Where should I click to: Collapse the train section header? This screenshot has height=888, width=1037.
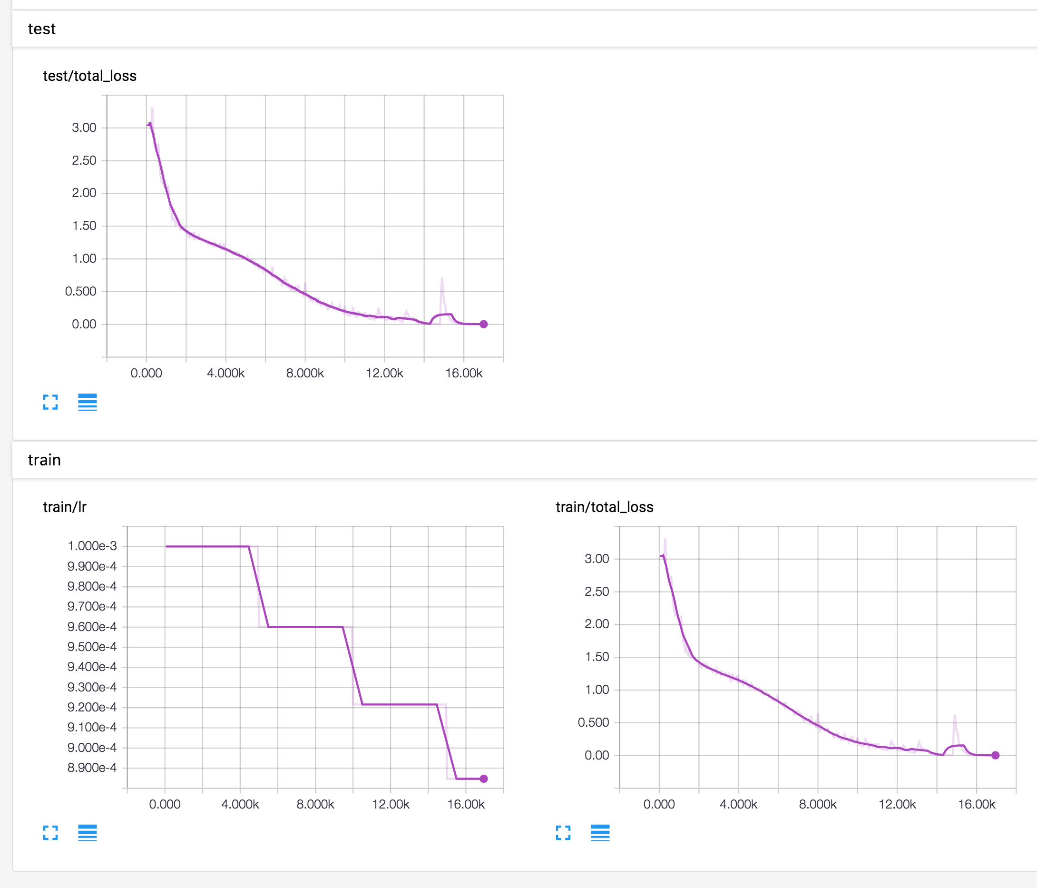pyautogui.click(x=44, y=460)
